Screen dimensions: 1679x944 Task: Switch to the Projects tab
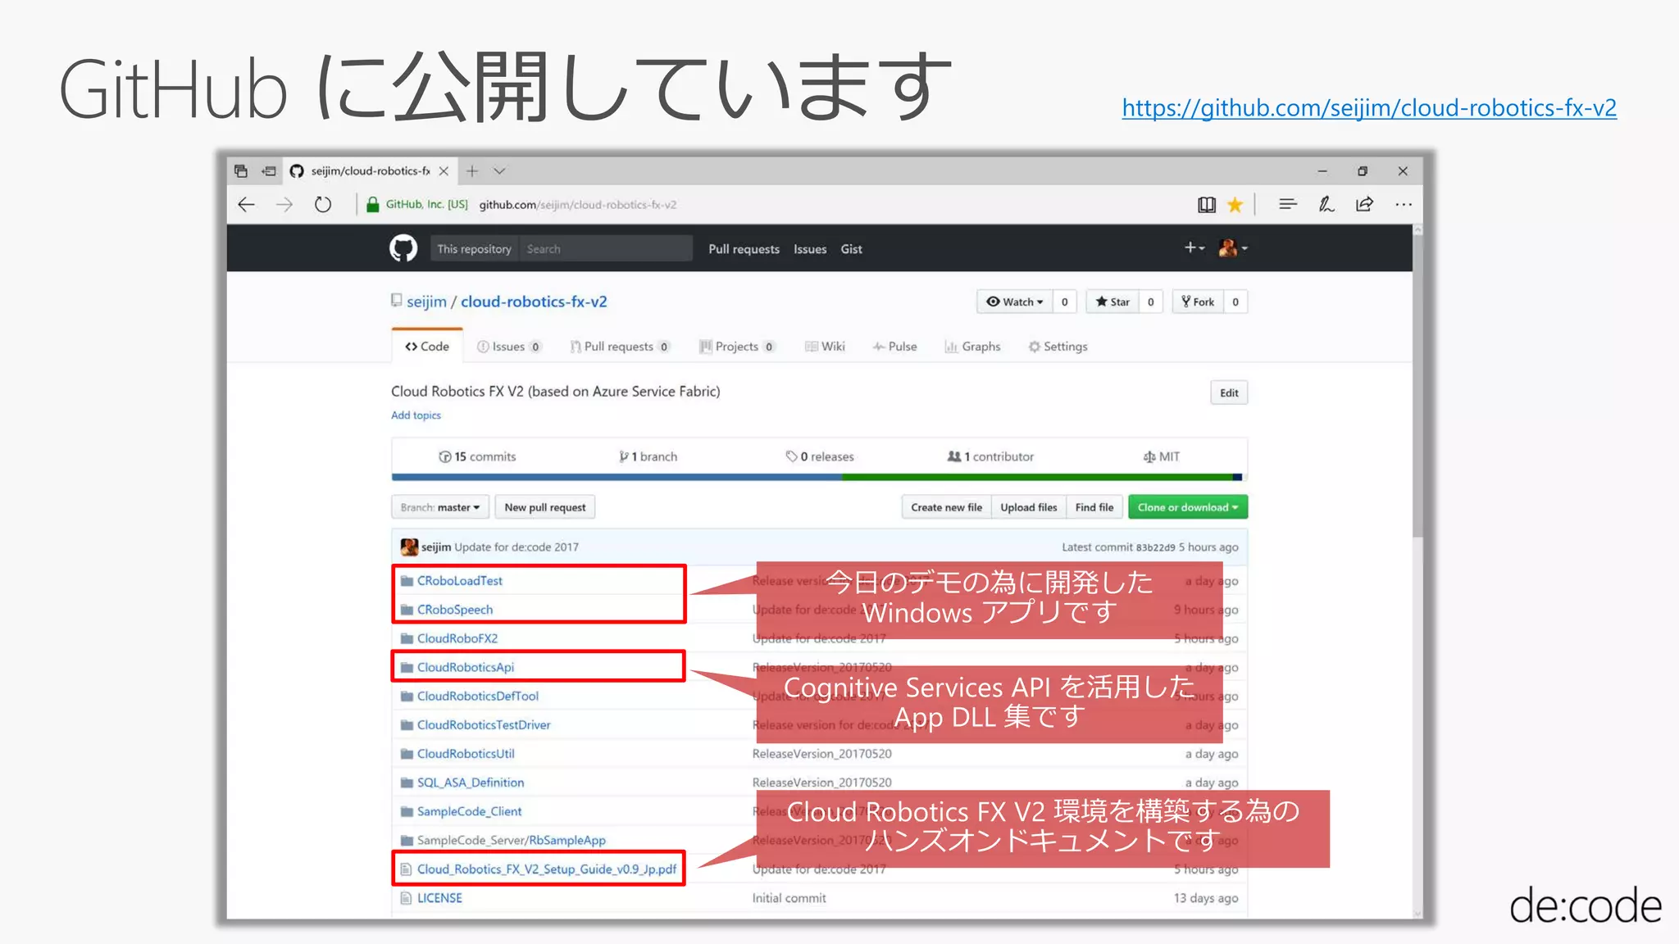pos(736,347)
